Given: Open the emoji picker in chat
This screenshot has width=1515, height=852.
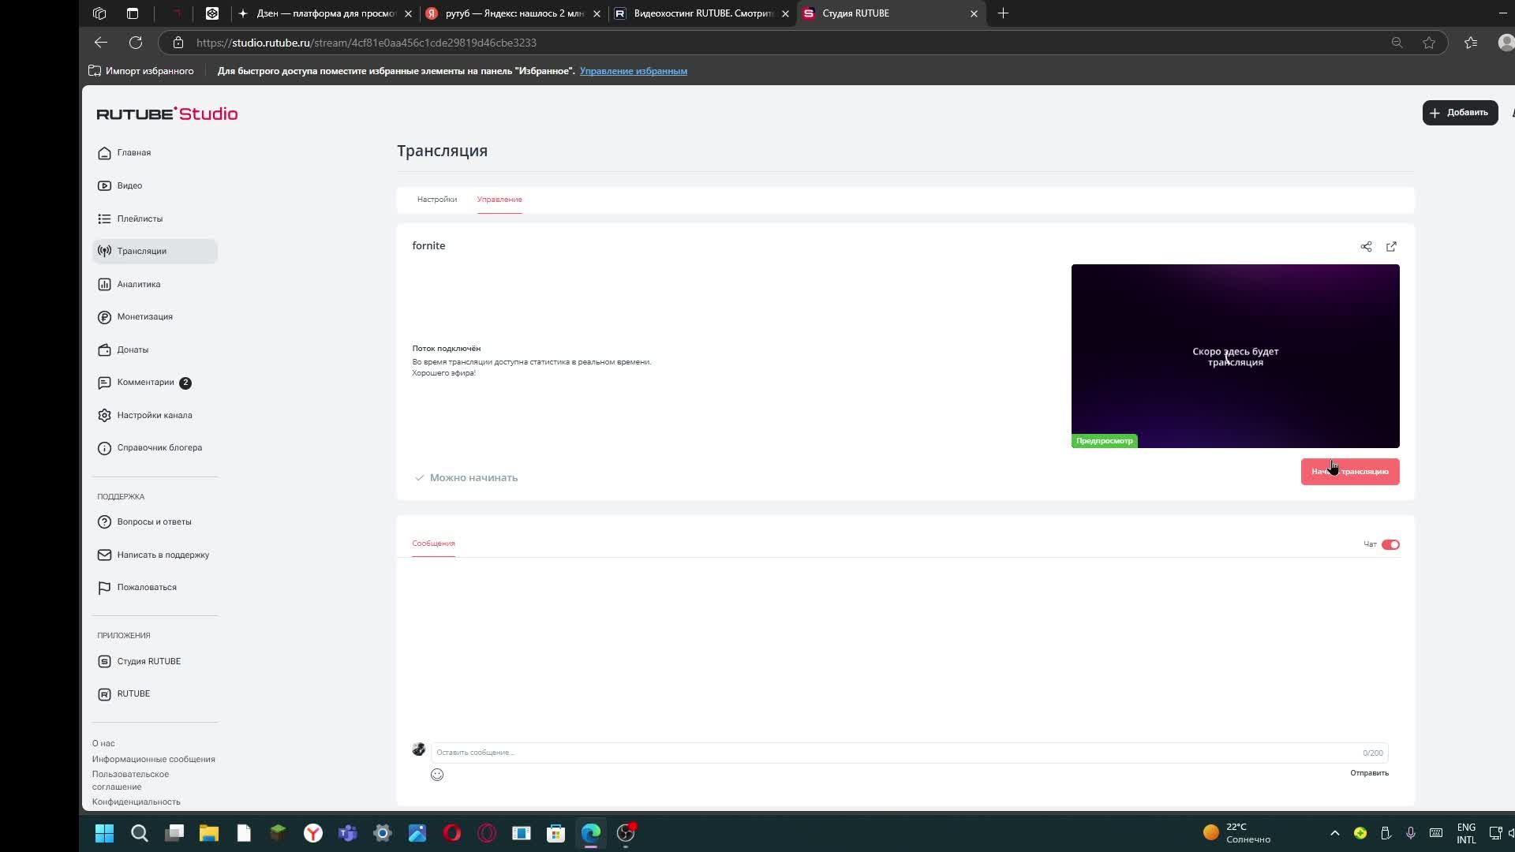Looking at the screenshot, I should (x=437, y=775).
